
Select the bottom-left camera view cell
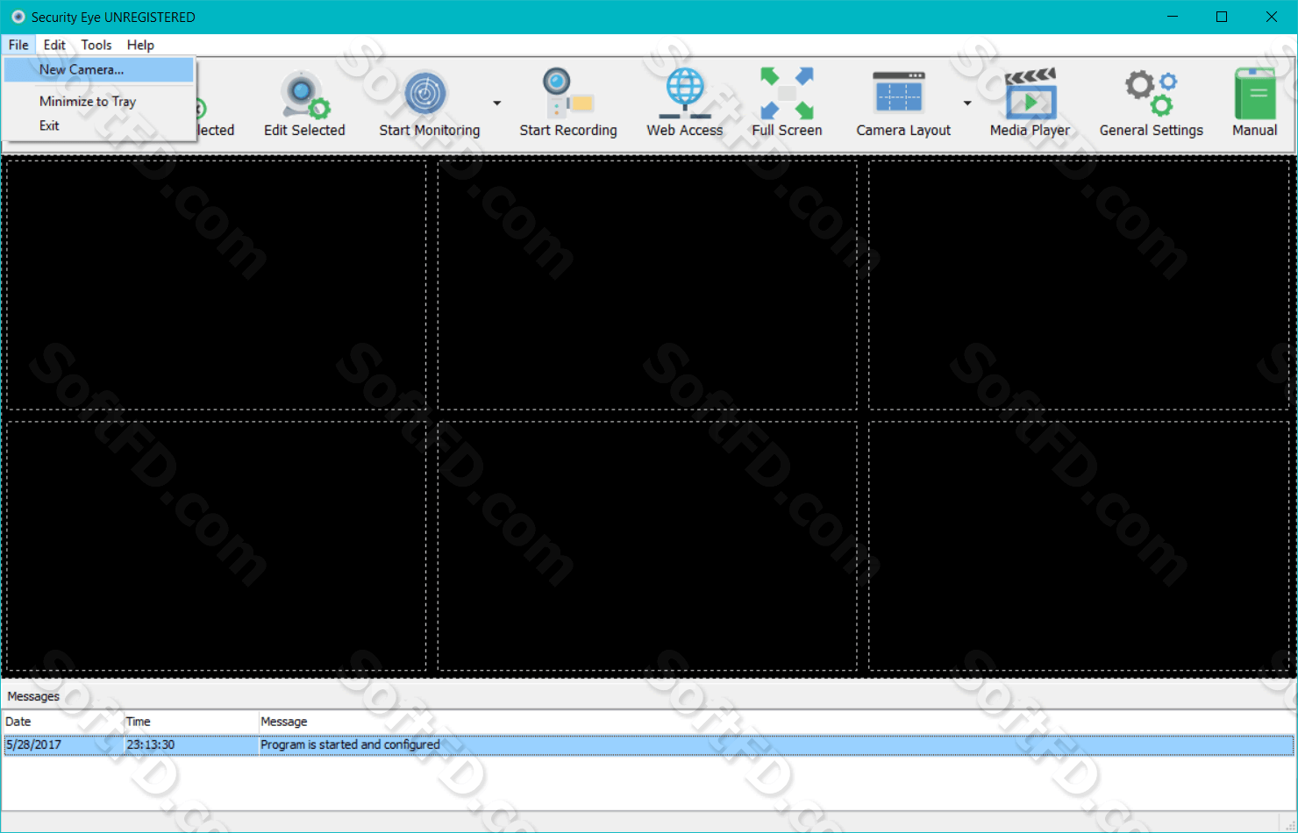coord(216,546)
